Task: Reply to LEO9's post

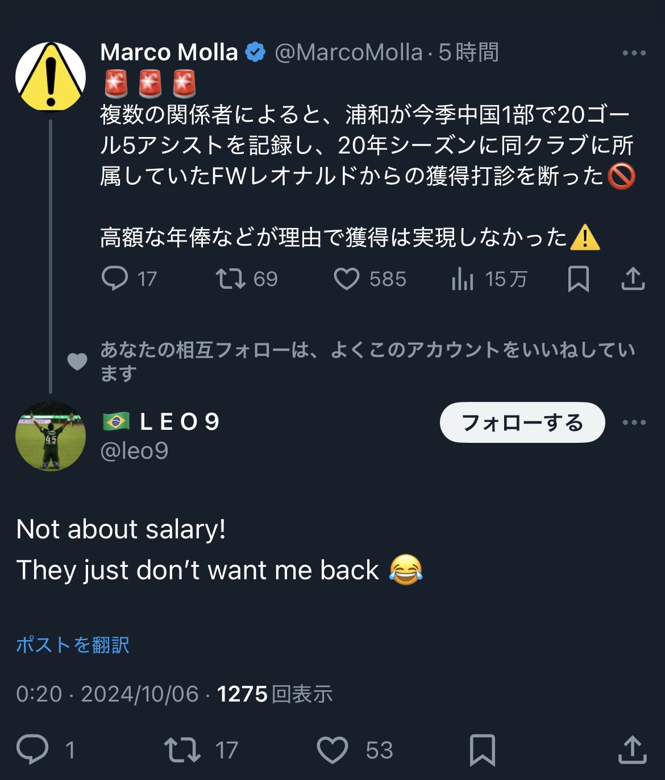Action: (32, 749)
